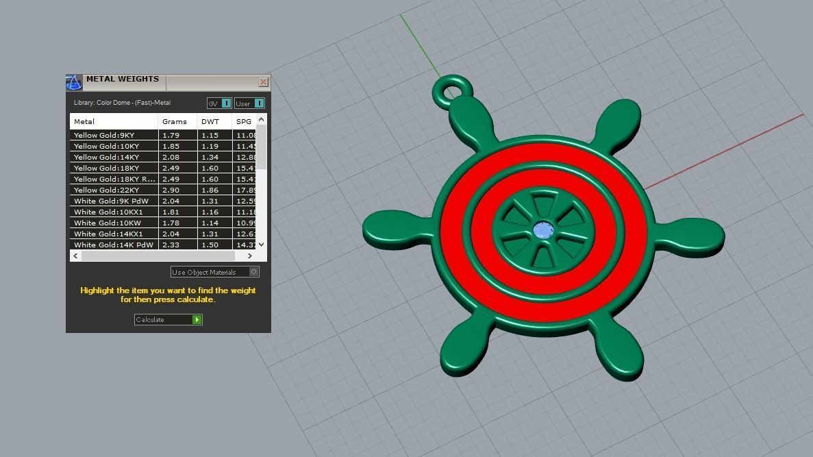Click the horizontal scrollbar thumb in metals table
This screenshot has height=457, width=813.
158,256
